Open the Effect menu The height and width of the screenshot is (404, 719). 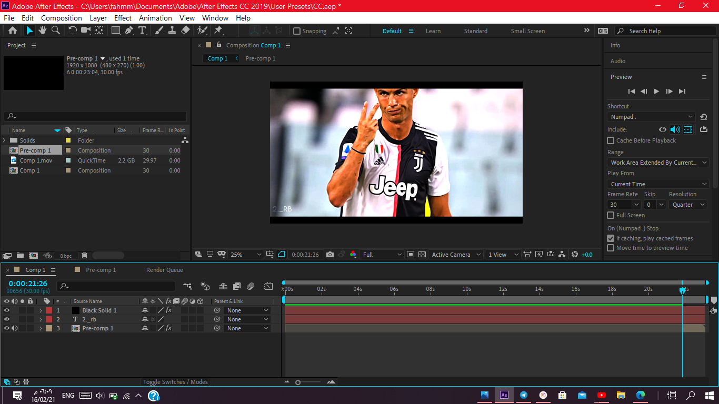click(123, 18)
